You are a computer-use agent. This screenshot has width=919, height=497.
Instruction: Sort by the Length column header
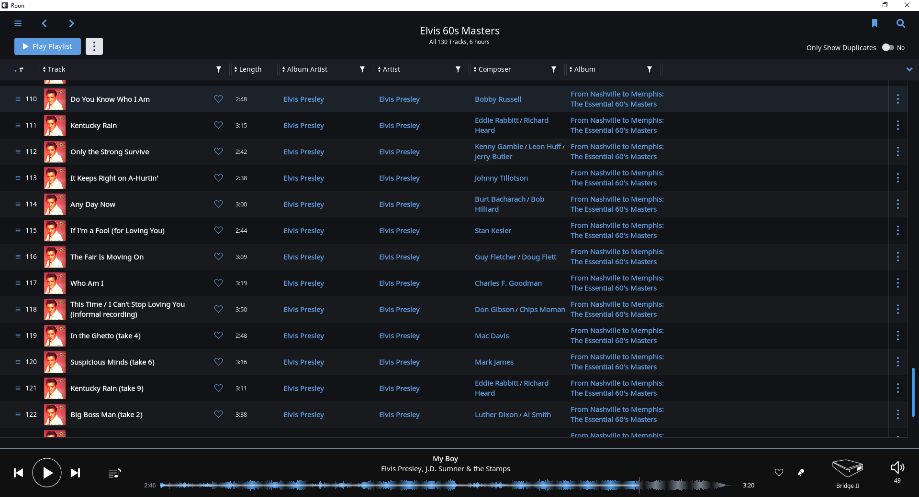[x=250, y=69]
